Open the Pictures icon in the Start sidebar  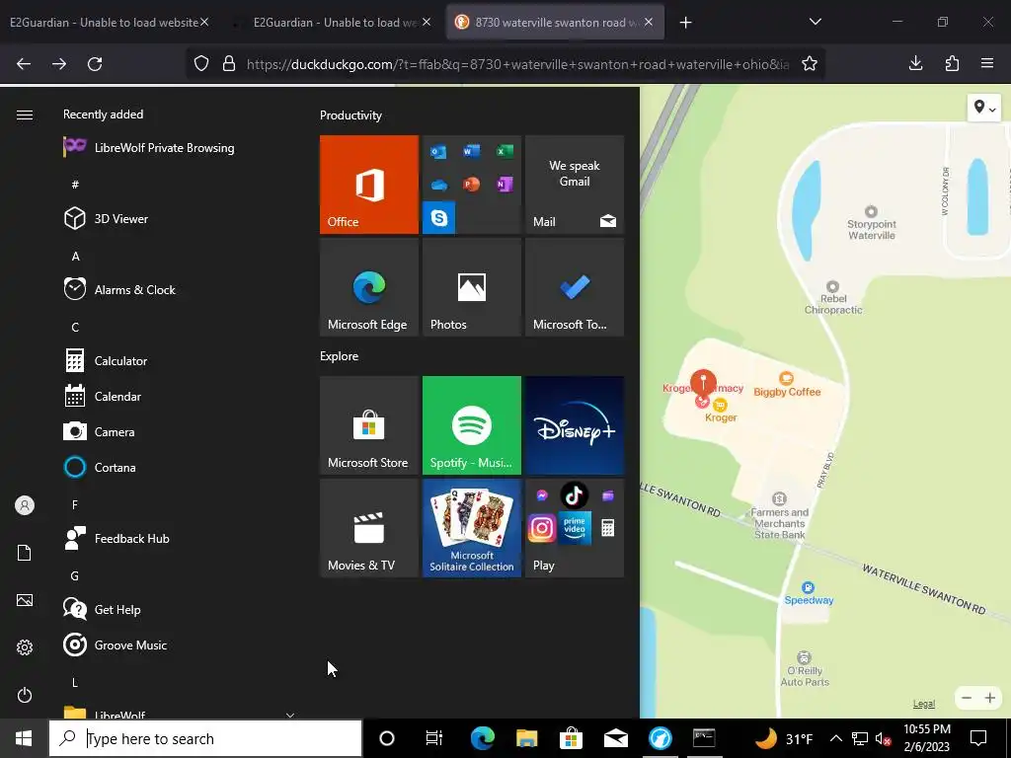tap(25, 600)
